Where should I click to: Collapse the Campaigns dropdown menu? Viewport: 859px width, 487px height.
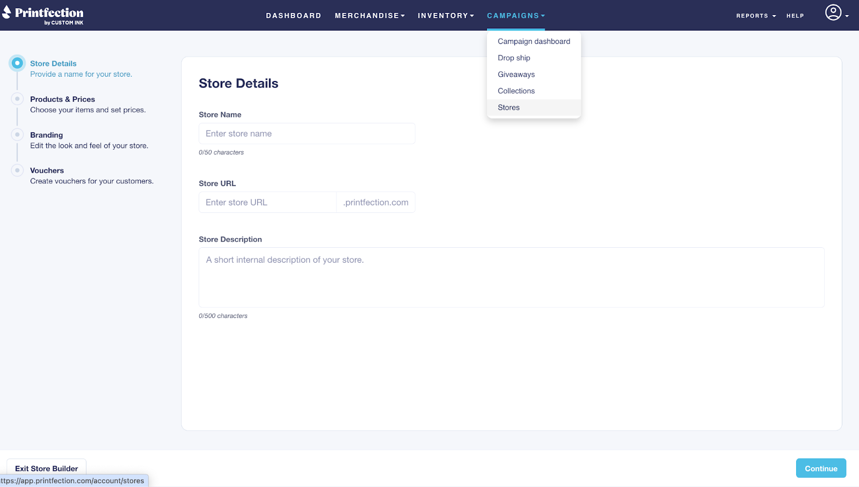point(515,16)
